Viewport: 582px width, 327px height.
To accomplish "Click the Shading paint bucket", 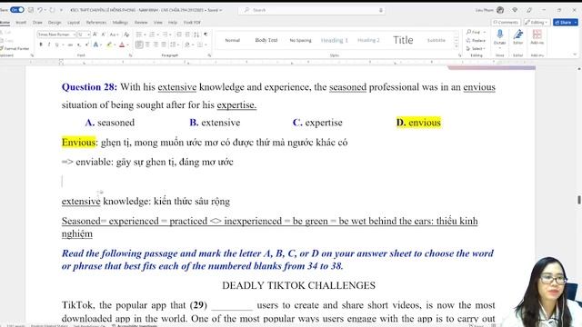I will (187, 45).
